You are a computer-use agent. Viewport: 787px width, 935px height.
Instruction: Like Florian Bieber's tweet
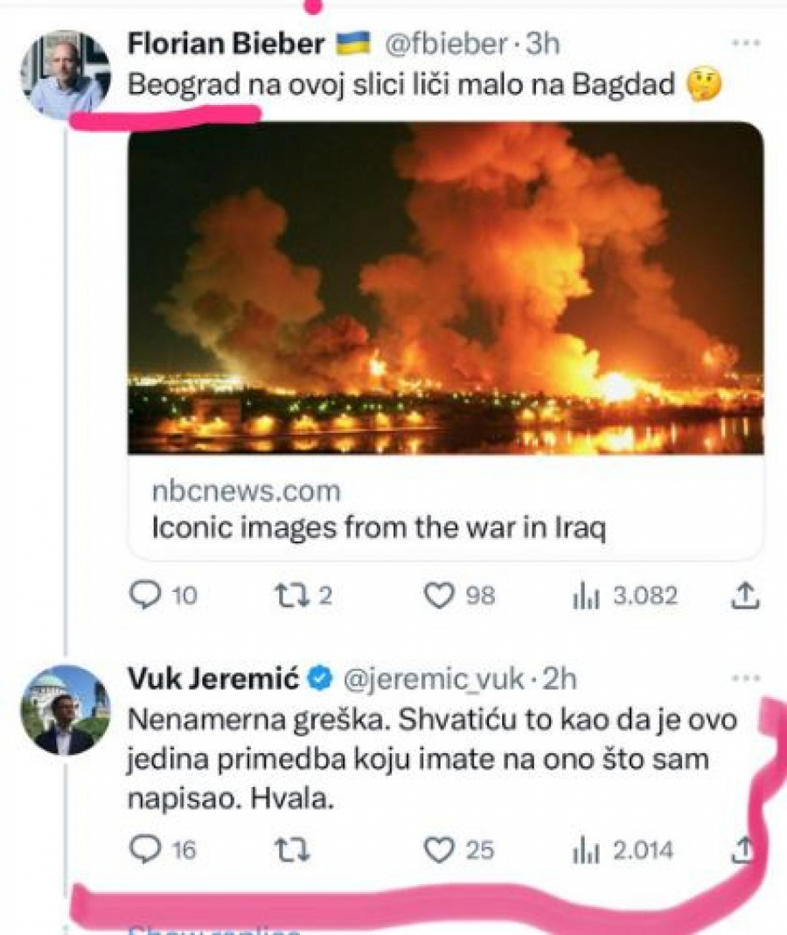440,597
